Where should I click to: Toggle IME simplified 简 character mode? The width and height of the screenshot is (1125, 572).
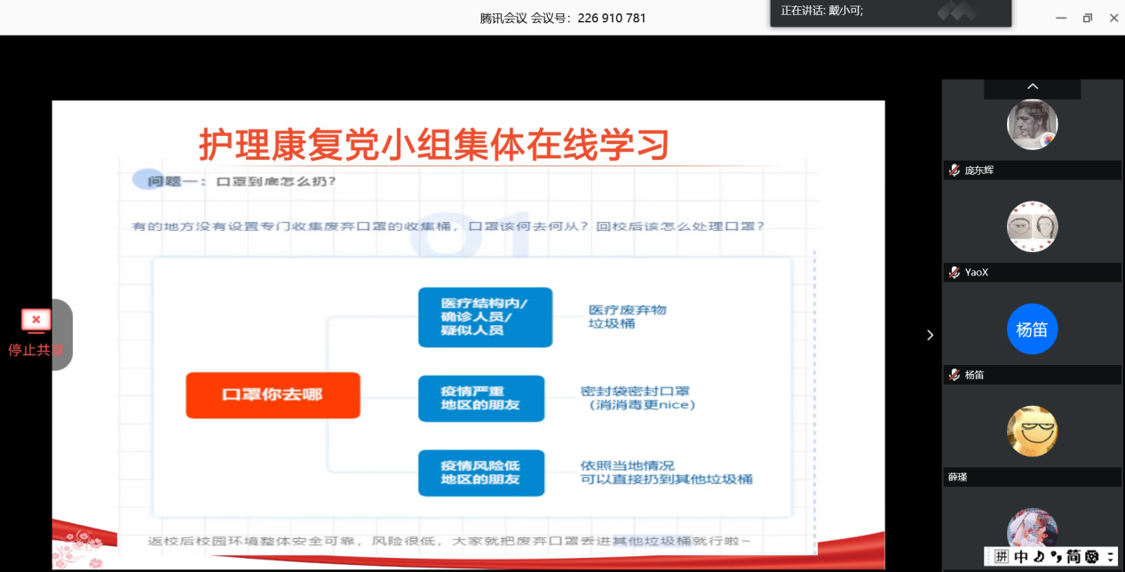(1074, 557)
